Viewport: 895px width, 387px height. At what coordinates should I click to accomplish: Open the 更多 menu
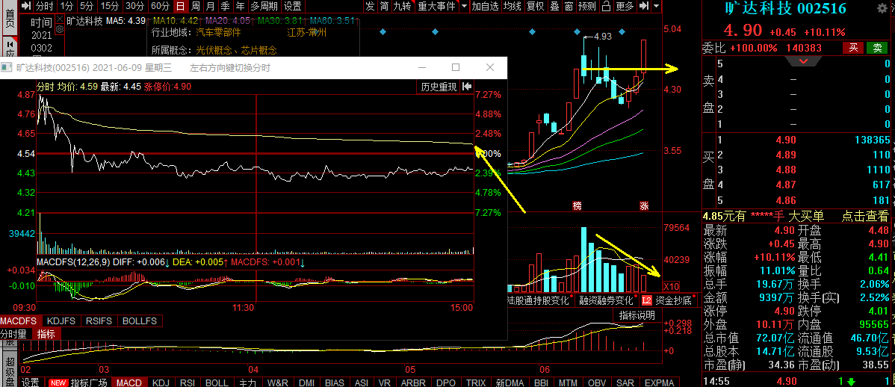tap(625, 6)
